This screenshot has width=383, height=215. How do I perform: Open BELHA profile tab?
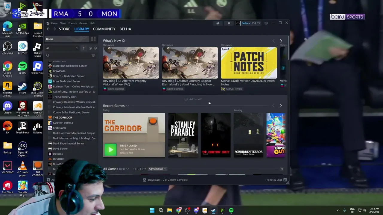[x=125, y=29]
